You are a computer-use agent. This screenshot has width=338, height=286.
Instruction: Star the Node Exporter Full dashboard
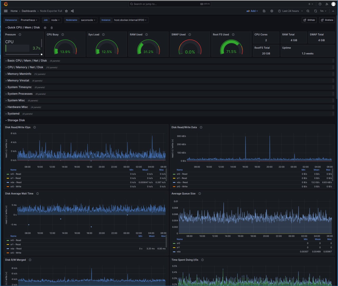point(66,11)
